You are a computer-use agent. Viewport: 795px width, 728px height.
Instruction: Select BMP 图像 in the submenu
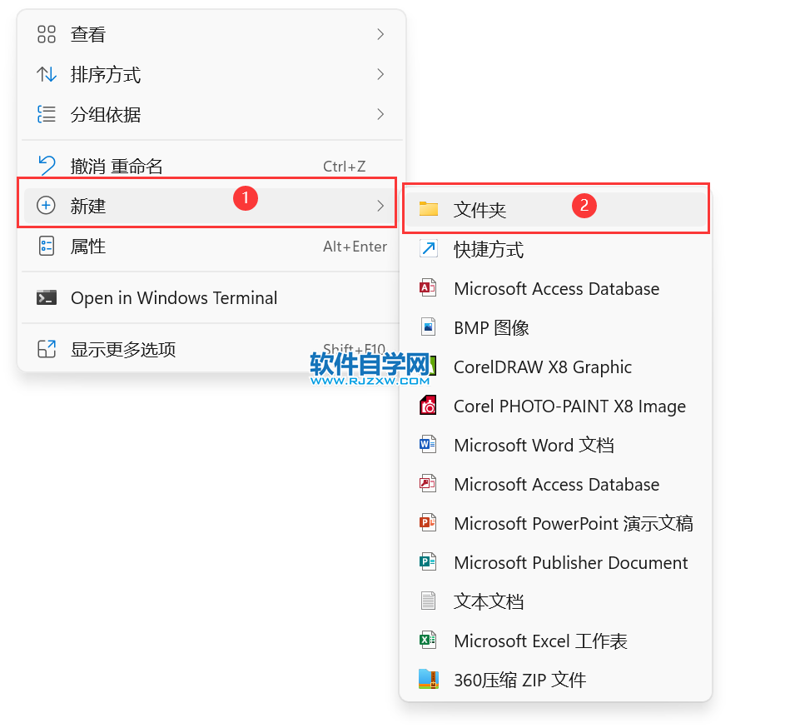click(x=556, y=327)
